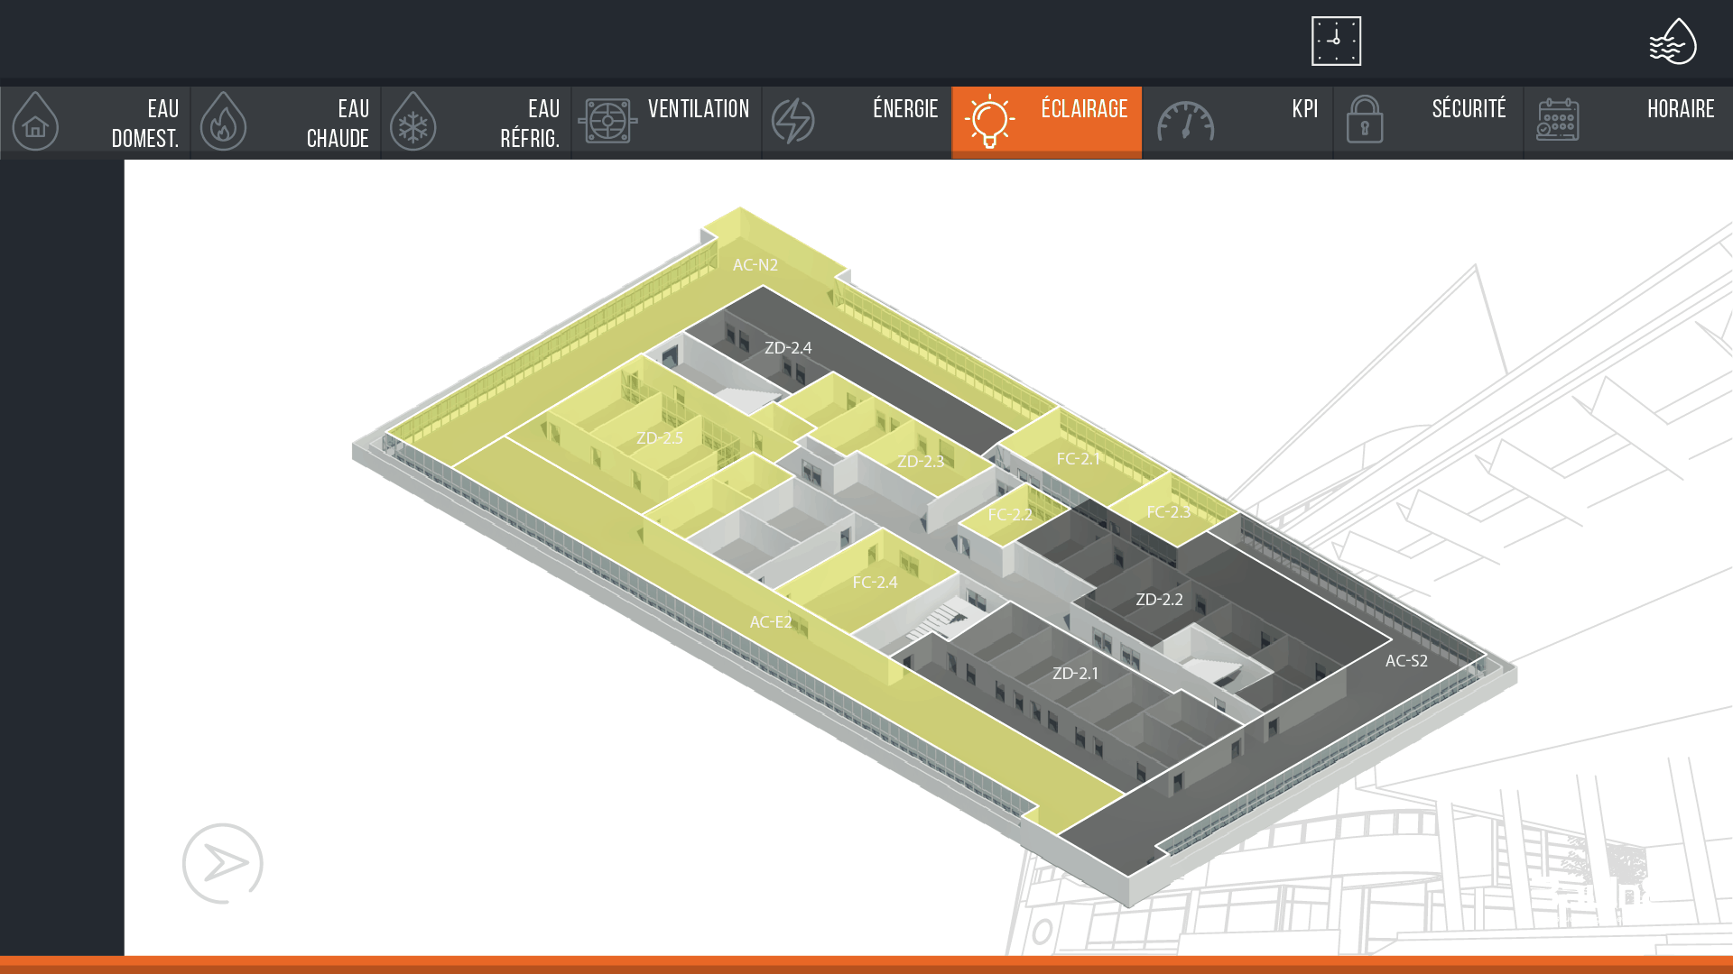Toggle lighting zone AC-N2
The image size is (1733, 974).
coord(755,265)
